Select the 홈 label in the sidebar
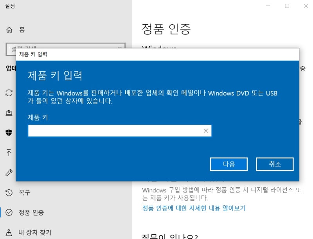The image size is (313, 239). point(22,30)
